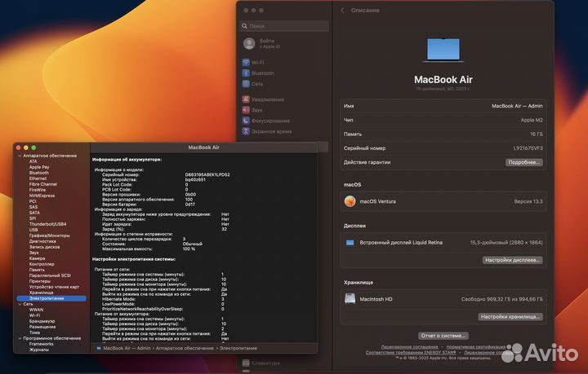588x374 pixels.
Task: Select Apple Pay in hardware tree
Action: point(39,167)
